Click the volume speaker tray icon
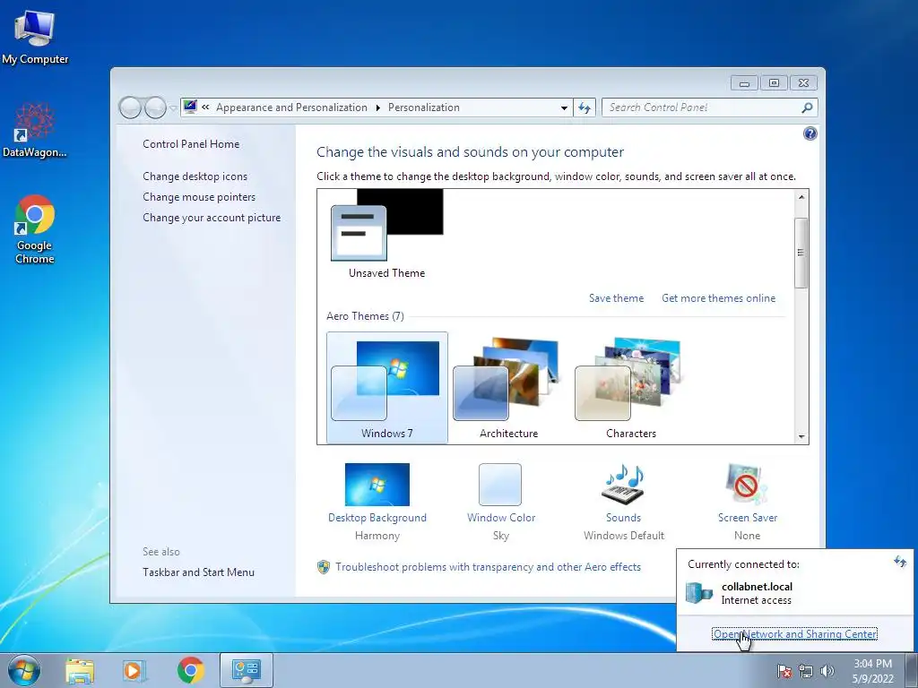Viewport: 918px width, 688px height. tap(827, 671)
